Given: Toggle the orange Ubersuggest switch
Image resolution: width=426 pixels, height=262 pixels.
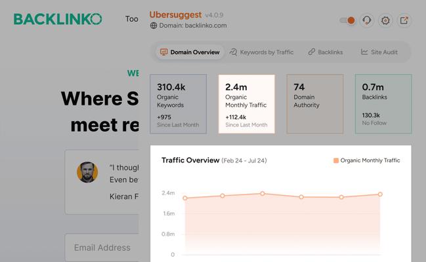Looking at the screenshot, I should [x=347, y=20].
